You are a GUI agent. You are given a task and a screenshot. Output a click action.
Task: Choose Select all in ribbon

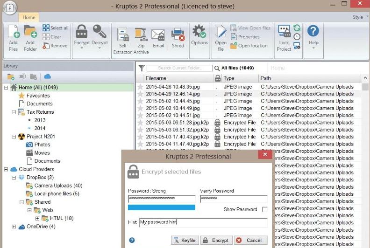click(56, 28)
